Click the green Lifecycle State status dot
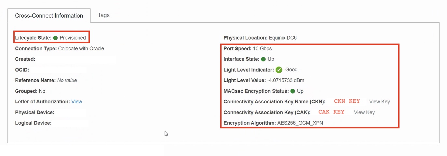Screen dimensions: 447x156 (x=55, y=38)
